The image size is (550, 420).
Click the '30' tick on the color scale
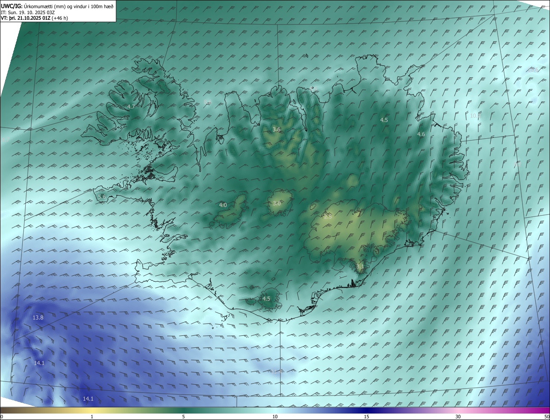tap(458, 417)
